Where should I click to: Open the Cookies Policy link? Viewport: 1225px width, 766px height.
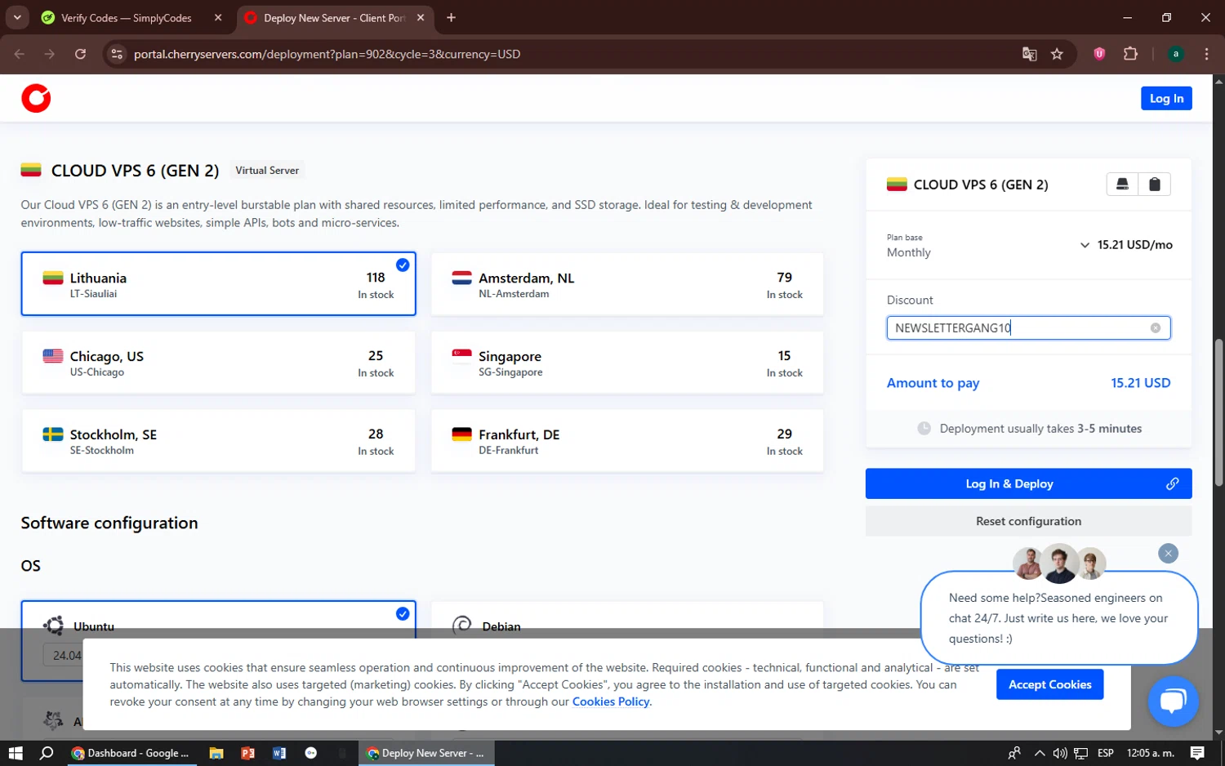point(611,701)
